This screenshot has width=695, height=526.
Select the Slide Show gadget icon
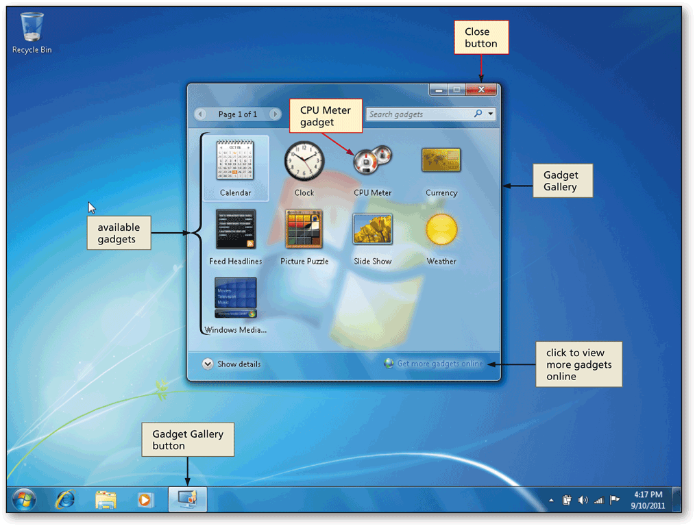click(373, 229)
